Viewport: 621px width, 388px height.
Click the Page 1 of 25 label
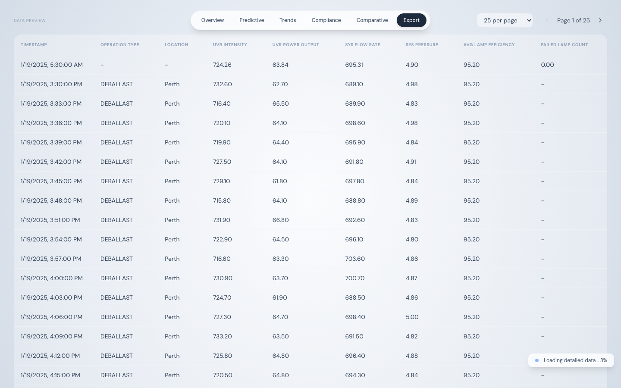pos(574,20)
